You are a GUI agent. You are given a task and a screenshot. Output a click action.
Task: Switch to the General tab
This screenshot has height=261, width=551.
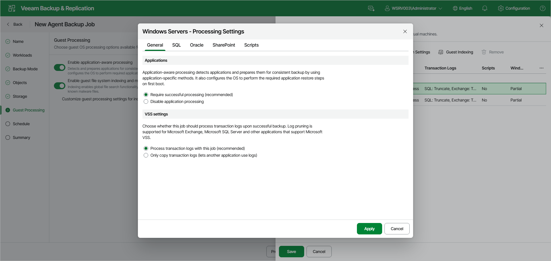(155, 45)
